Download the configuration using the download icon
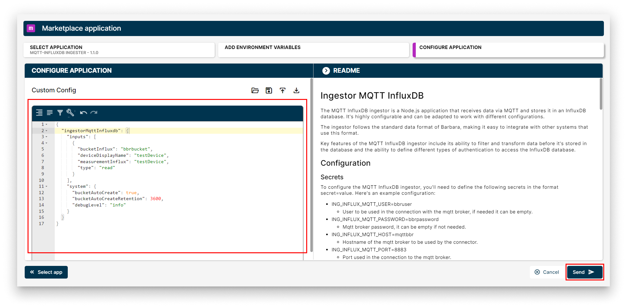The image size is (627, 307). (297, 90)
